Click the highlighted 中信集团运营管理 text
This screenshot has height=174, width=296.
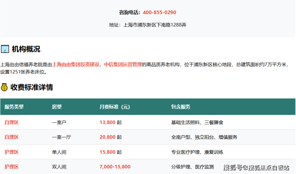pos(123,64)
